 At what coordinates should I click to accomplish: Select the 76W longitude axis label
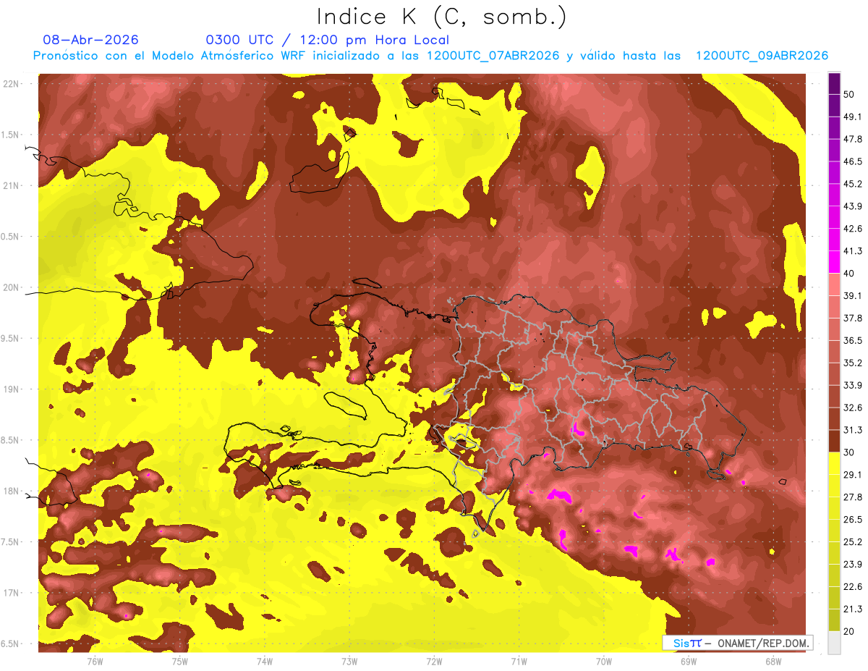click(x=95, y=660)
